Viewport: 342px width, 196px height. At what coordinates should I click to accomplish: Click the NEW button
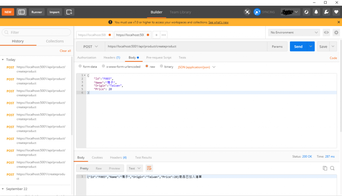8,12
